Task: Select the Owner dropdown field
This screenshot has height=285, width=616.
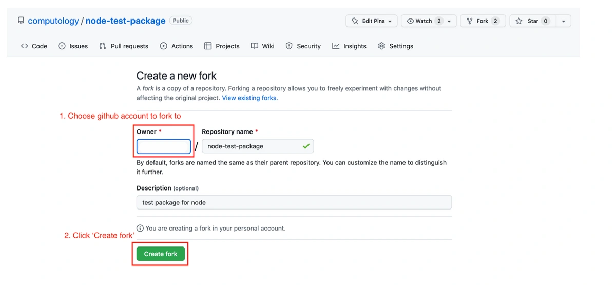Action: (164, 146)
